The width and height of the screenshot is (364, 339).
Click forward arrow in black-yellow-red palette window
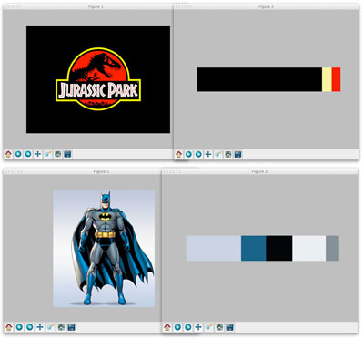(x=198, y=154)
